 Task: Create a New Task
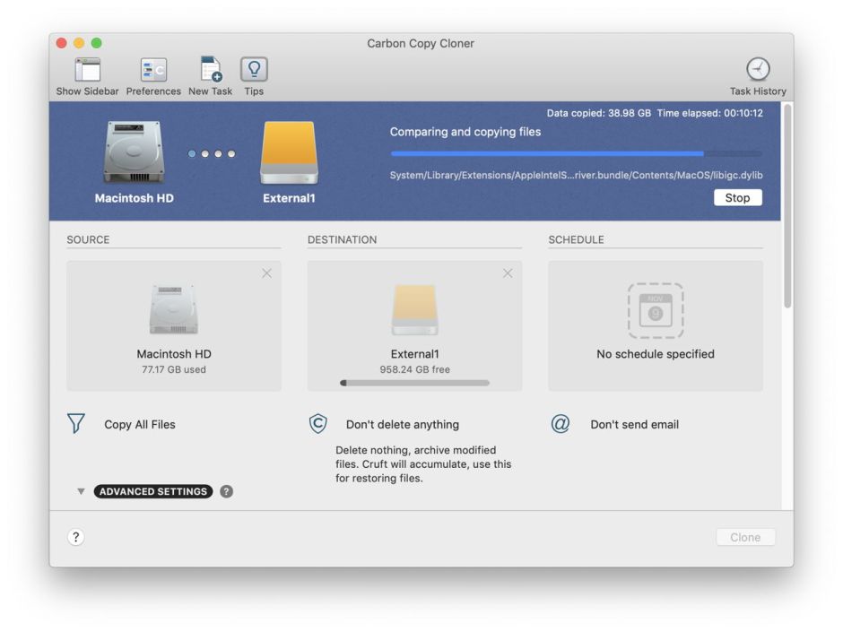(x=211, y=71)
